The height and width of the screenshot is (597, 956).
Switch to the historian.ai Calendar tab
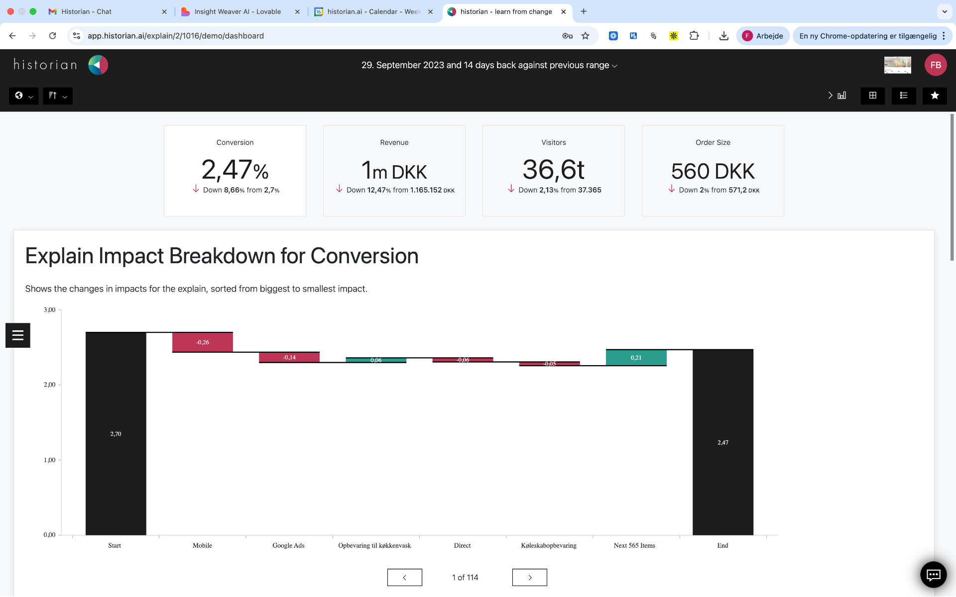[x=373, y=11]
